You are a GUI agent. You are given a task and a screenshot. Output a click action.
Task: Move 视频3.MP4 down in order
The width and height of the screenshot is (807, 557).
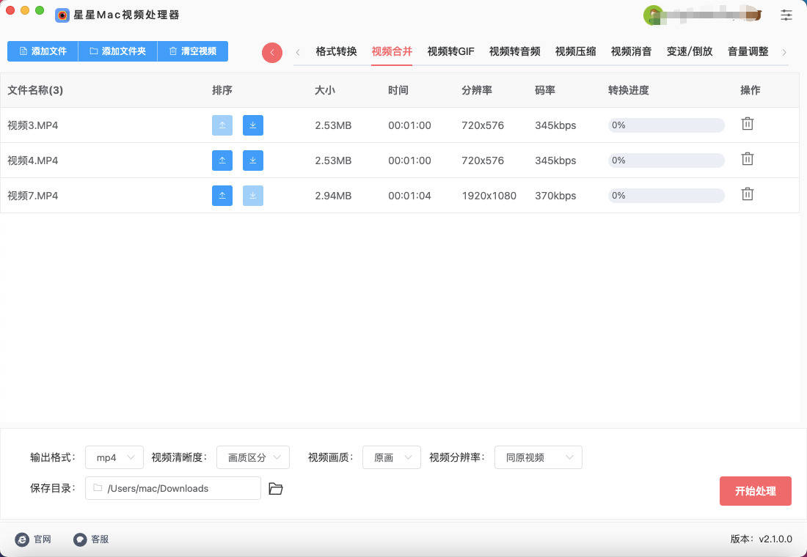tap(253, 125)
